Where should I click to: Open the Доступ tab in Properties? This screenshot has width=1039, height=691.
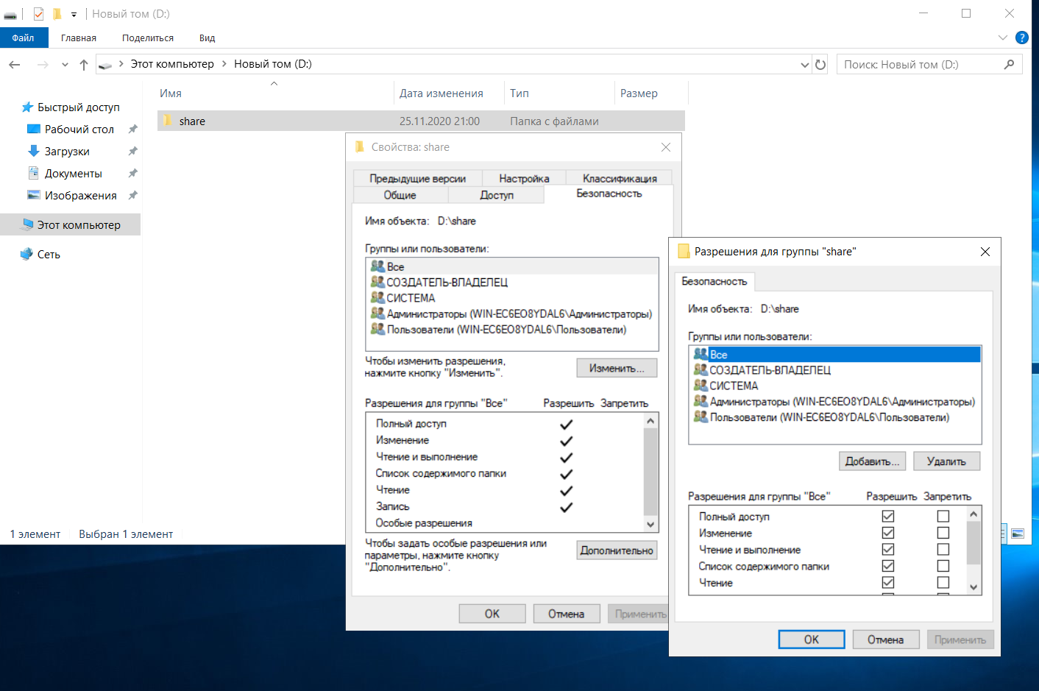(x=497, y=195)
